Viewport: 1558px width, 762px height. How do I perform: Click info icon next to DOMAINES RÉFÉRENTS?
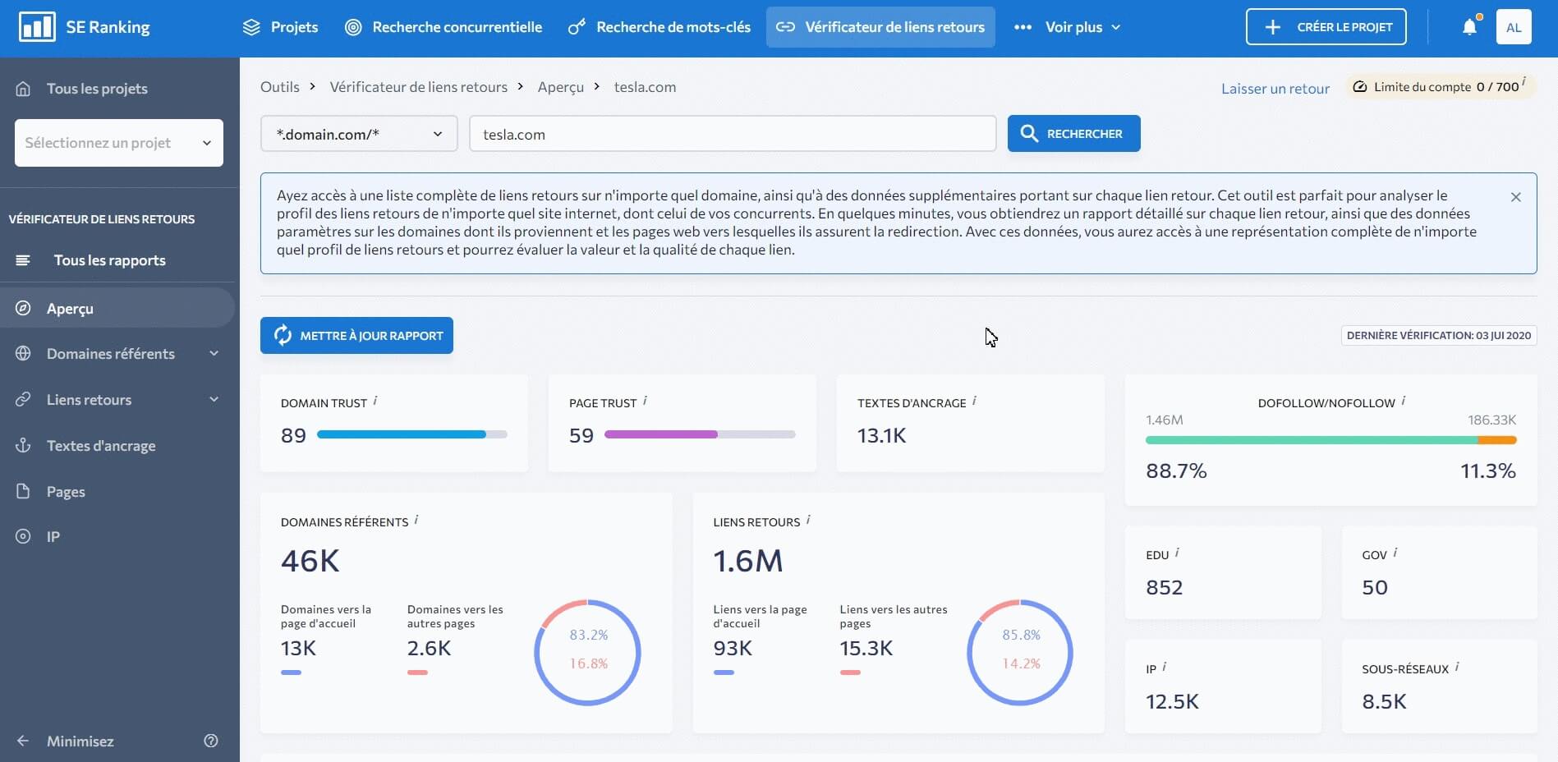point(416,520)
